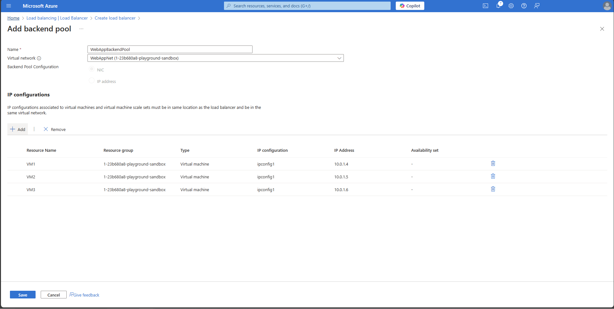Cancel adding the backend pool
The height and width of the screenshot is (309, 614).
pos(54,295)
